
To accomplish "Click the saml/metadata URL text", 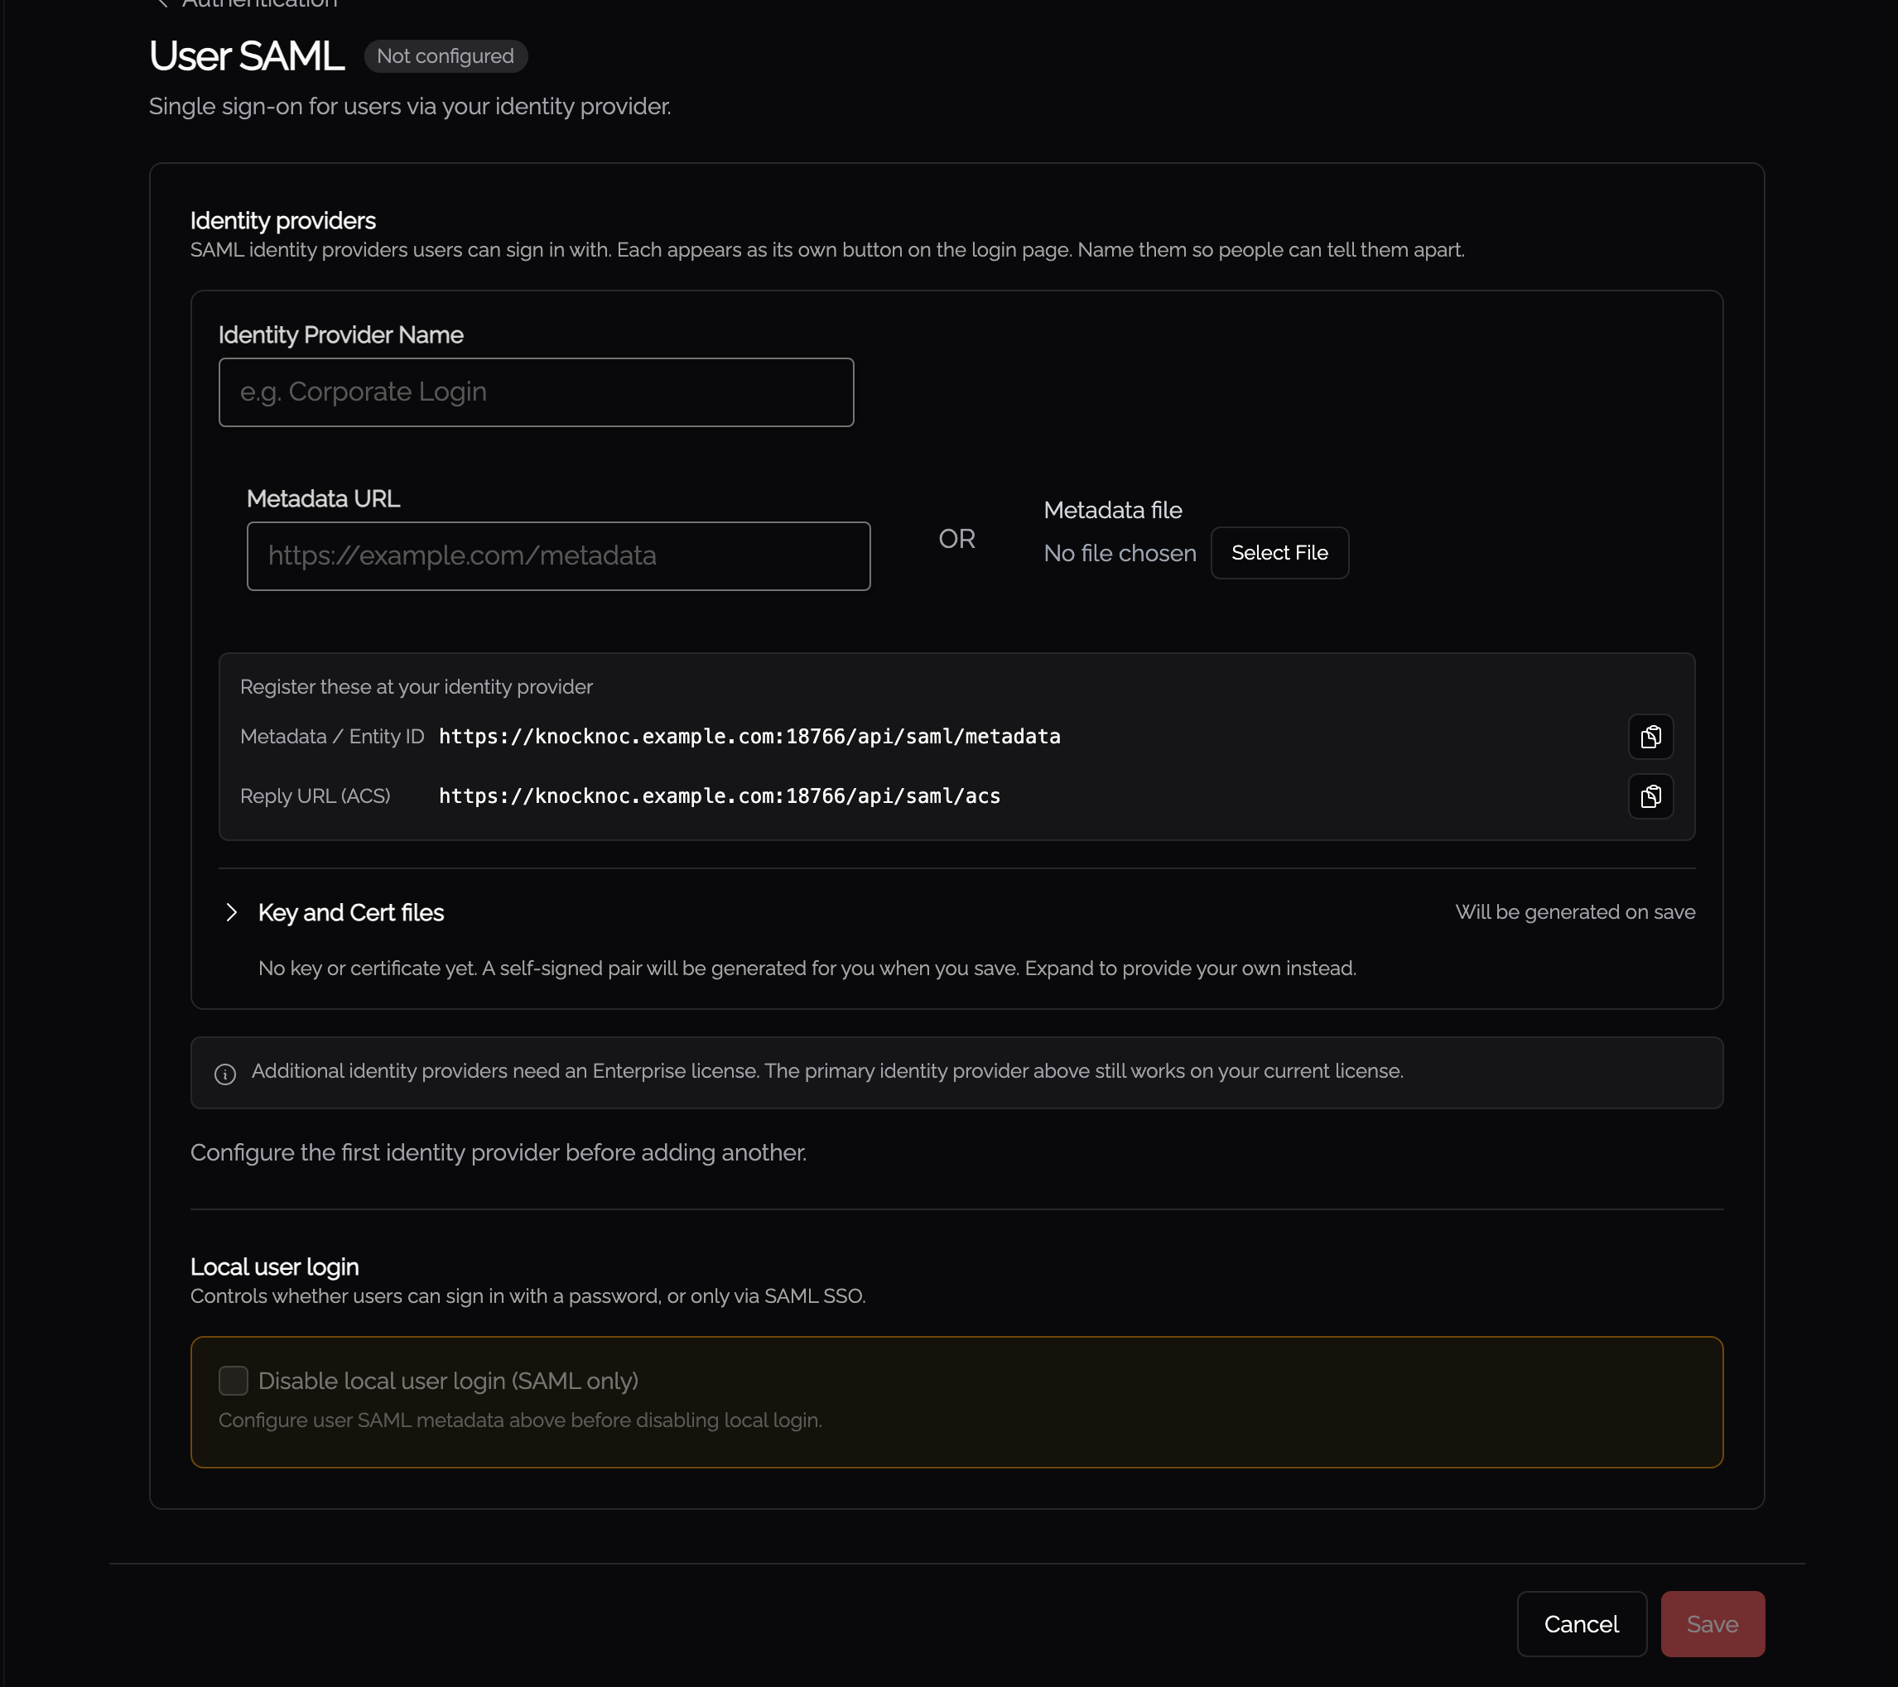I will pos(749,736).
